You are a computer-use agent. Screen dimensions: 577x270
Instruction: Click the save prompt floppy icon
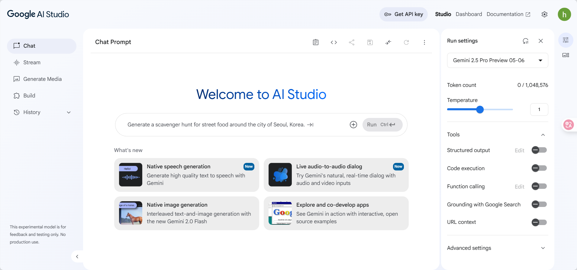tap(370, 42)
